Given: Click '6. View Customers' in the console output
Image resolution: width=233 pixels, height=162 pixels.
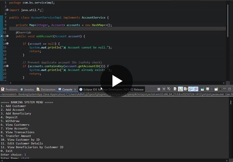Looking at the screenshot, I should (x=15, y=124).
